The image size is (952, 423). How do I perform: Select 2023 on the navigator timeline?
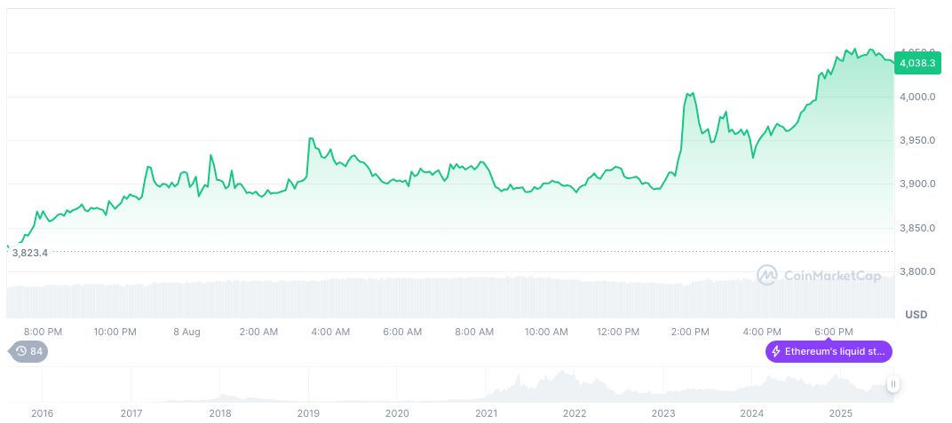click(x=663, y=413)
